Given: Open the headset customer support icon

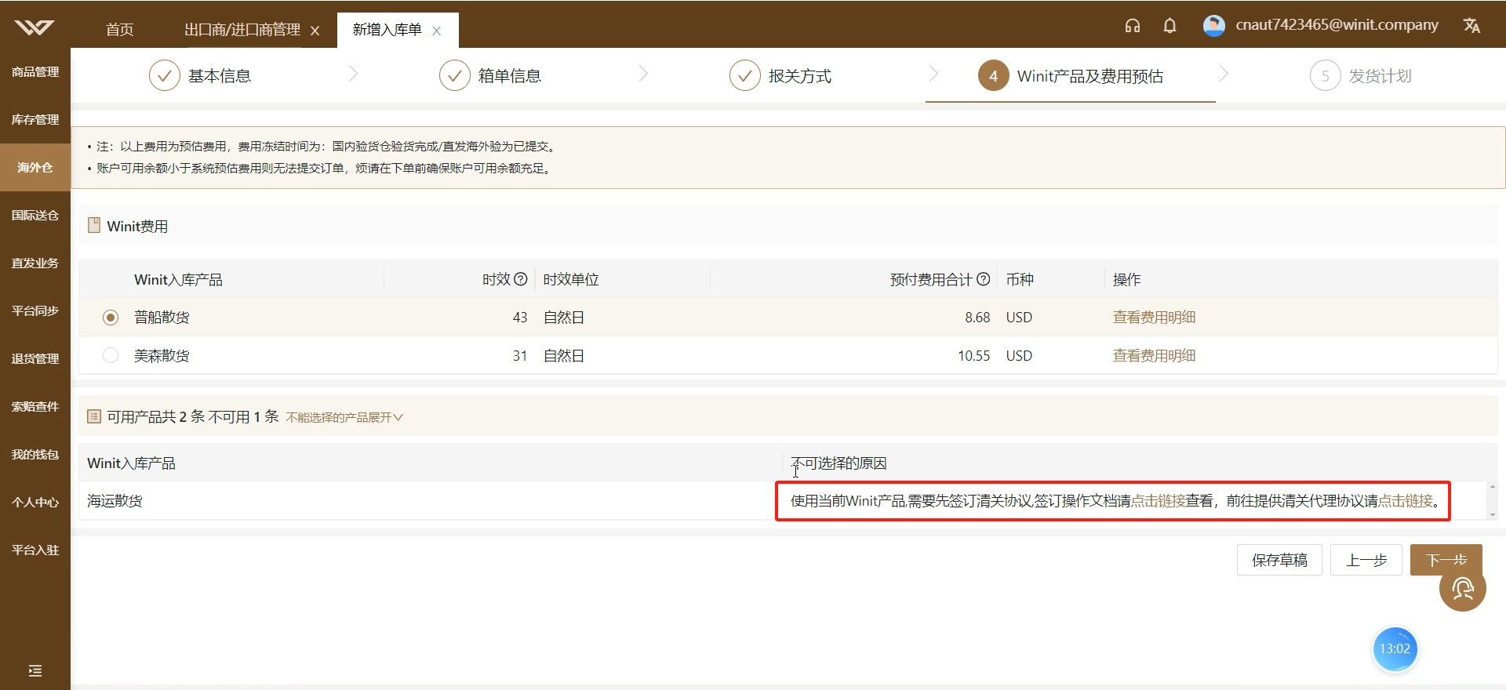Looking at the screenshot, I should click(x=1132, y=26).
